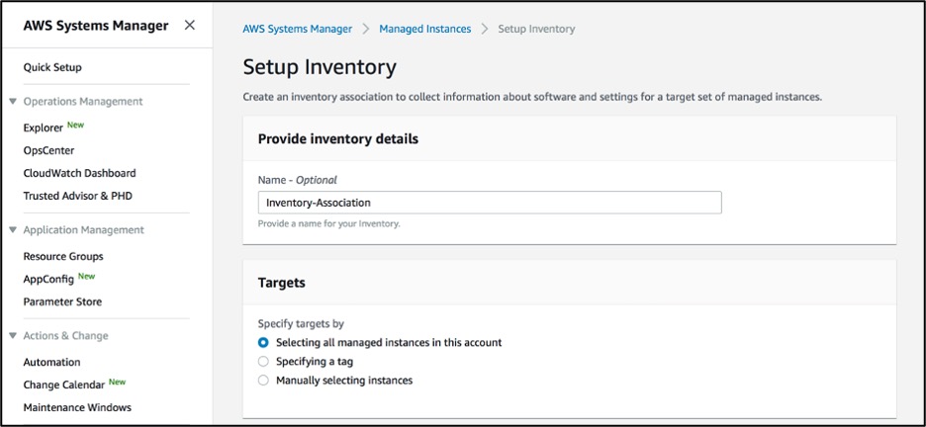The image size is (926, 427).
Task: Collapse the Application Management section
Action: coord(13,230)
